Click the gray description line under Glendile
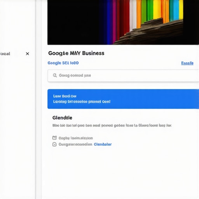The image size is (199, 199). tap(112, 126)
